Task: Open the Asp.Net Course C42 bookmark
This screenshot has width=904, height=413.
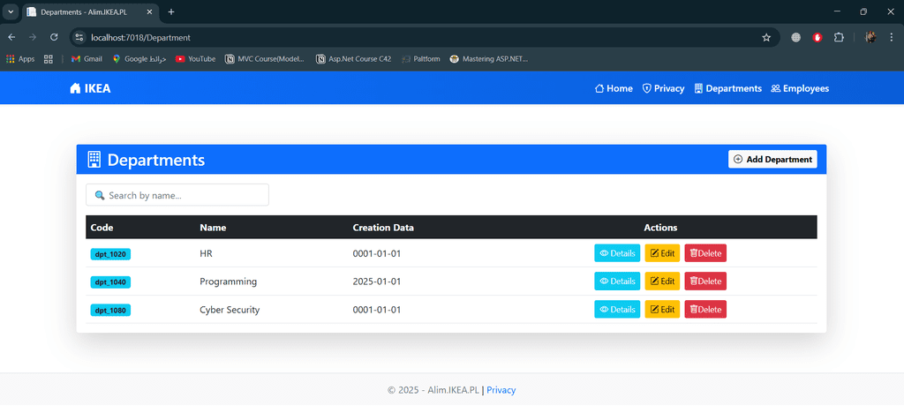Action: (x=354, y=59)
